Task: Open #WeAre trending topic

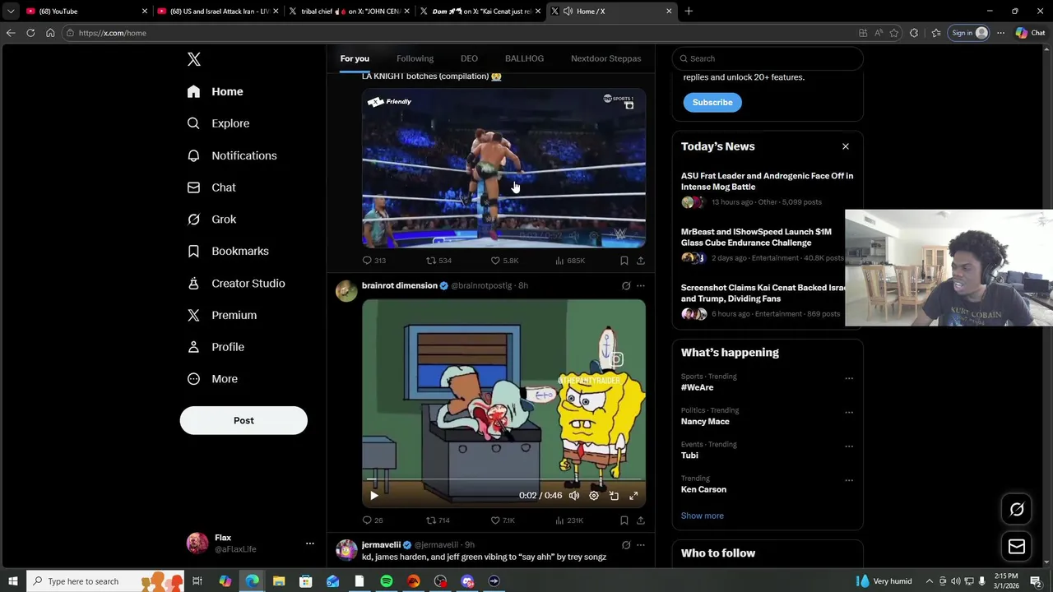Action: [x=697, y=387]
